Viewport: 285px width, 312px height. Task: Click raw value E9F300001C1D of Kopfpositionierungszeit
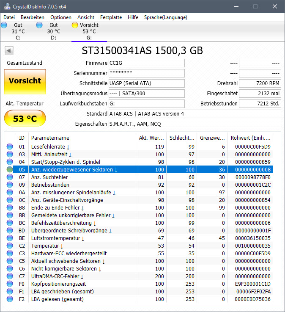(x=252, y=284)
